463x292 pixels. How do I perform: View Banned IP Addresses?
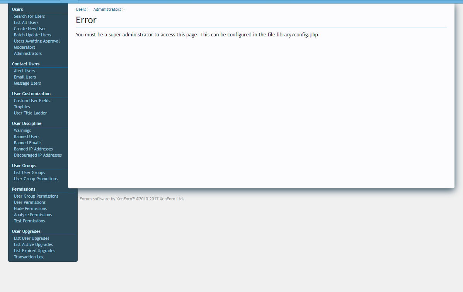(x=33, y=149)
